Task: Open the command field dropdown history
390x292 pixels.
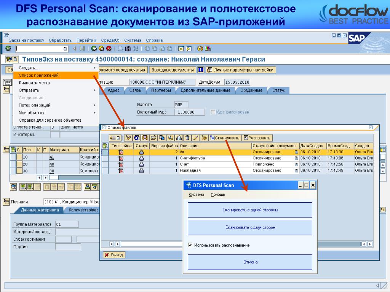Action: coord(65,49)
